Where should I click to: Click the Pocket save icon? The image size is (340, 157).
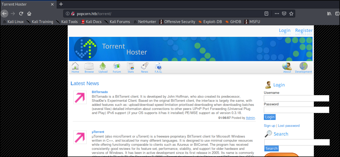click(x=284, y=14)
